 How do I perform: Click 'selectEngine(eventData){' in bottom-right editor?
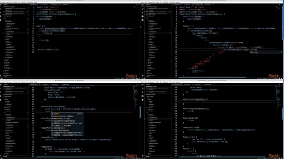(196, 109)
